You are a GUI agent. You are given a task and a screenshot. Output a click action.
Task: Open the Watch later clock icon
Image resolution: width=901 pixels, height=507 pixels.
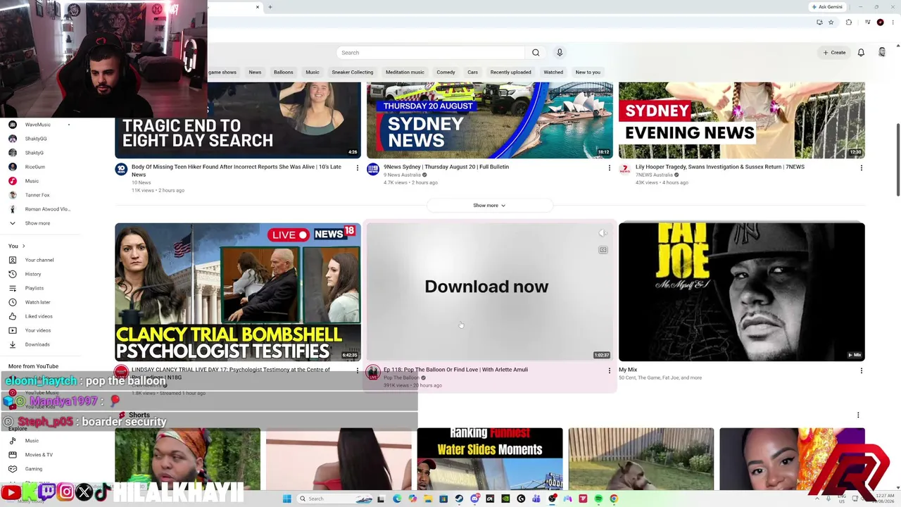[x=13, y=302]
